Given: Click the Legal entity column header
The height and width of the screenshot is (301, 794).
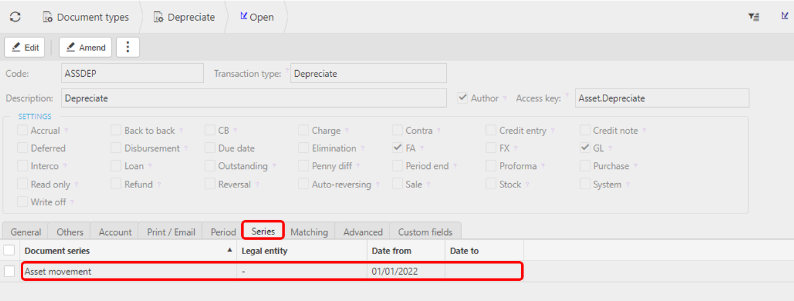Looking at the screenshot, I should click(302, 250).
